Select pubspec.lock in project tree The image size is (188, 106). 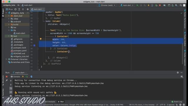pyautogui.click(x=18, y=48)
